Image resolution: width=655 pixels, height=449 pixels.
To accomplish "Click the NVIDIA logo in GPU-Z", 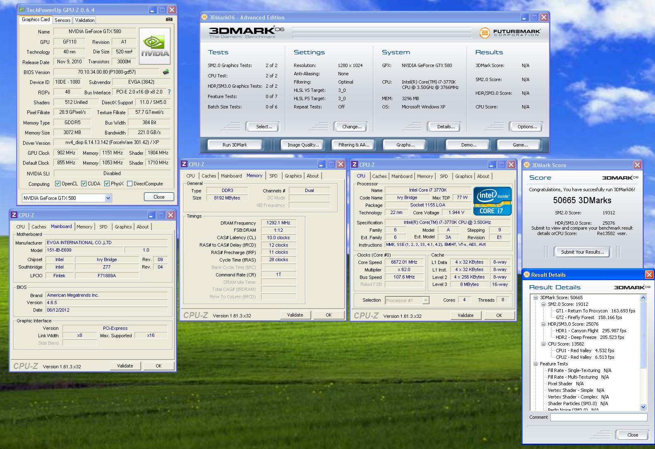I will tap(155, 46).
